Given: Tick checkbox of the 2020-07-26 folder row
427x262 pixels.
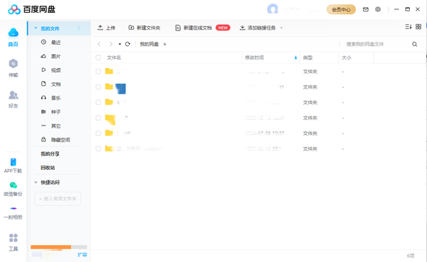Looking at the screenshot, I should [98, 133].
